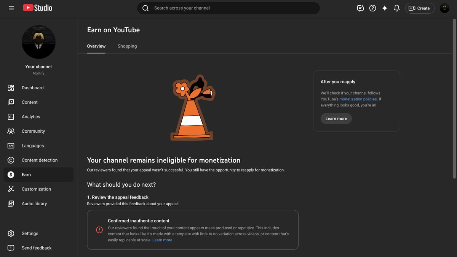Switch to the Overview tab
The width and height of the screenshot is (457, 257).
[96, 46]
